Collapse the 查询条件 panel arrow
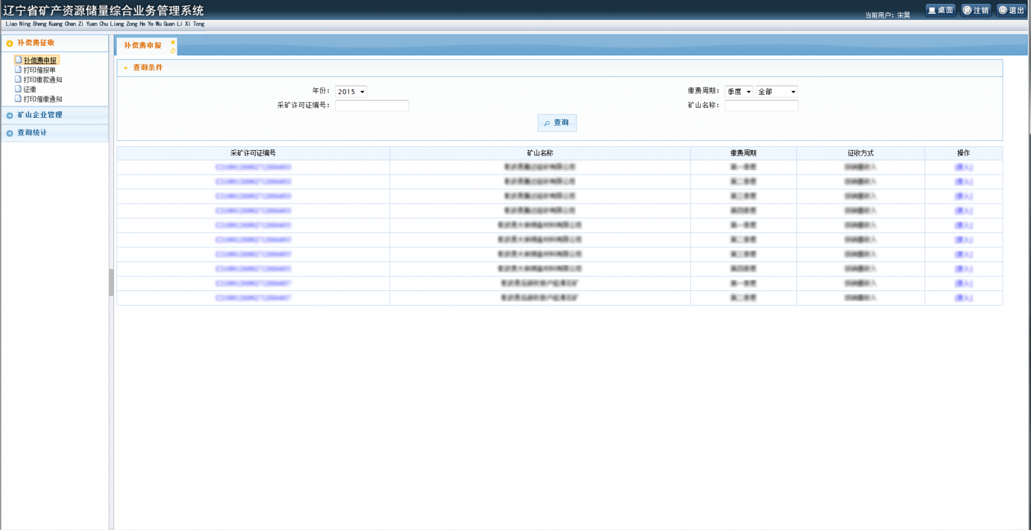The image size is (1031, 530). 126,68
